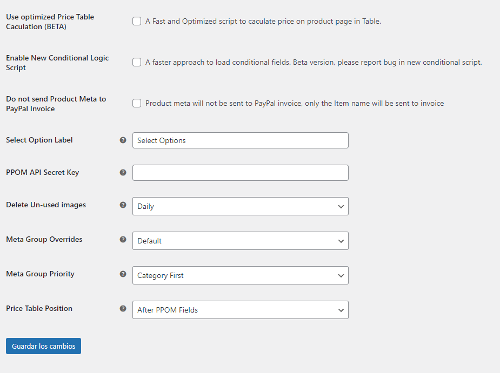
Task: Show help for Meta Group Overrides
Action: [x=123, y=239]
